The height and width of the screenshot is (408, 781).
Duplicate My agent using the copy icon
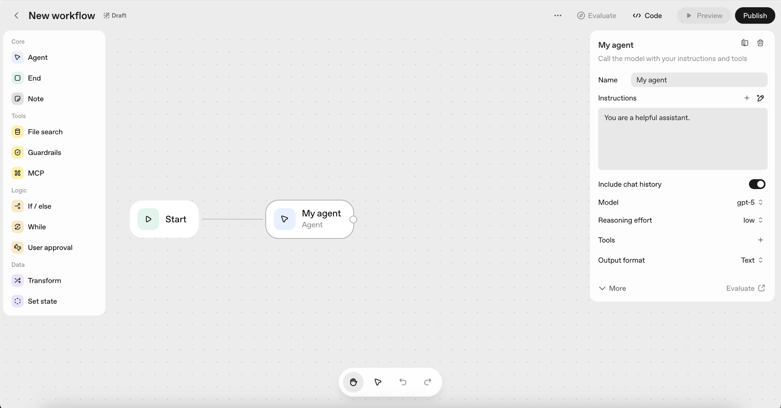pos(744,43)
